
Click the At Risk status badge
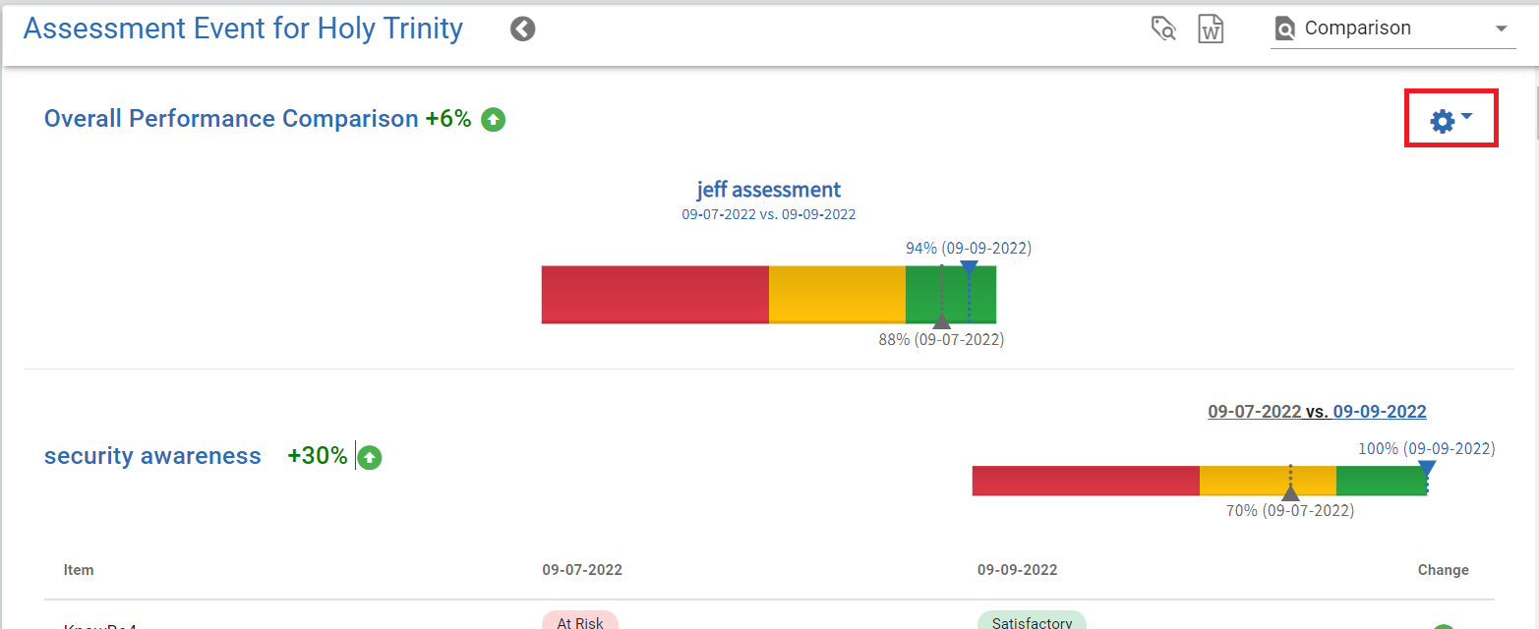[579, 621]
